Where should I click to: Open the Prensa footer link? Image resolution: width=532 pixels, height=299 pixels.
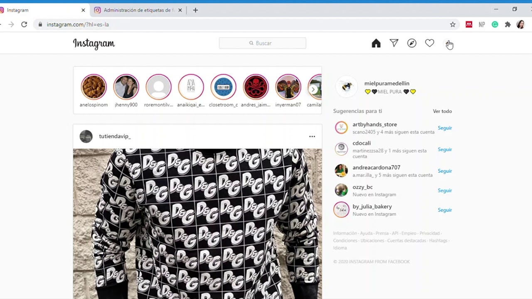[382, 233]
